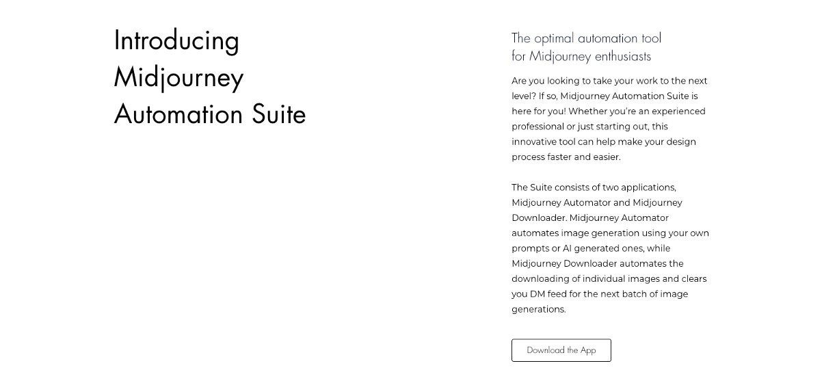Click the text "professional or just starting out"

(589, 127)
